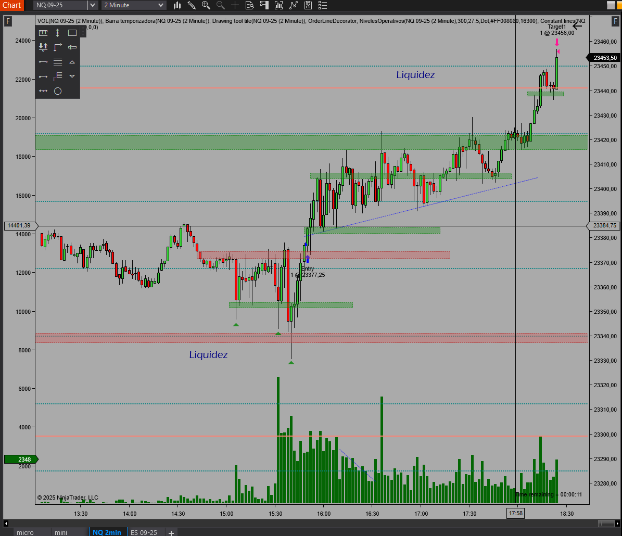Select the Ruler drawing tool
This screenshot has width=622, height=536.
(x=43, y=33)
